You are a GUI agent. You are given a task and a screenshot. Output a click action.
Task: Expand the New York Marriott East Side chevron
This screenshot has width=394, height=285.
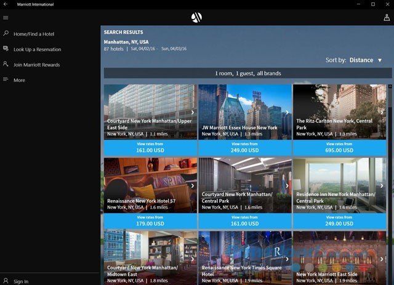[382, 259]
